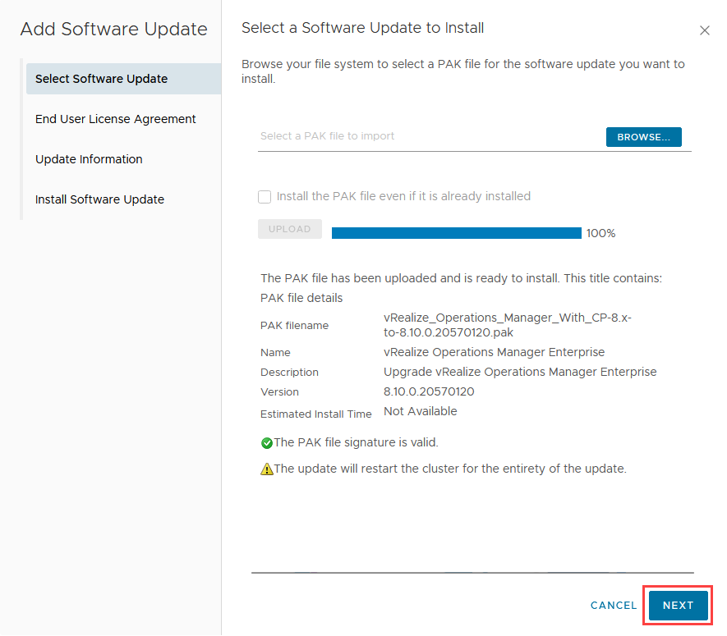Viewport: 727px width, 636px height.
Task: Click the 'PAK file details' heading
Action: point(301,298)
